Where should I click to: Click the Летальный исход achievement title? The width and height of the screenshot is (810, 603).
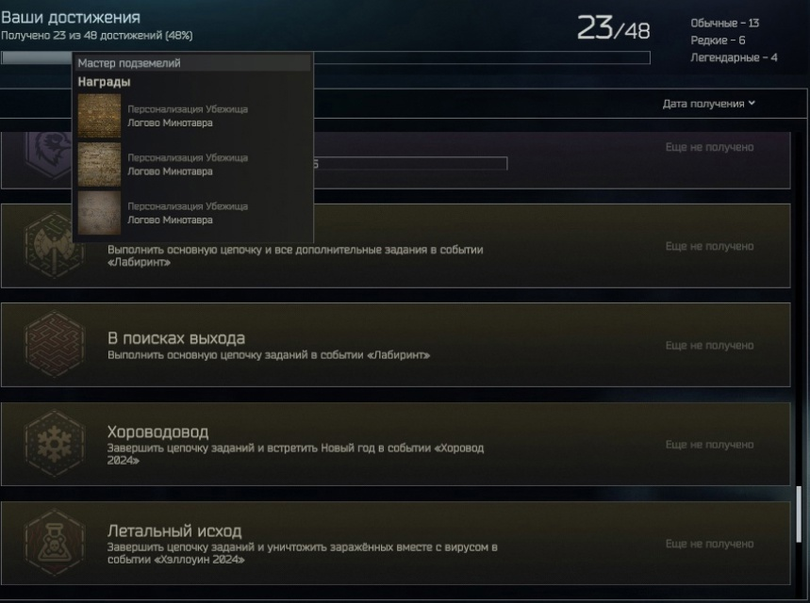tap(174, 530)
